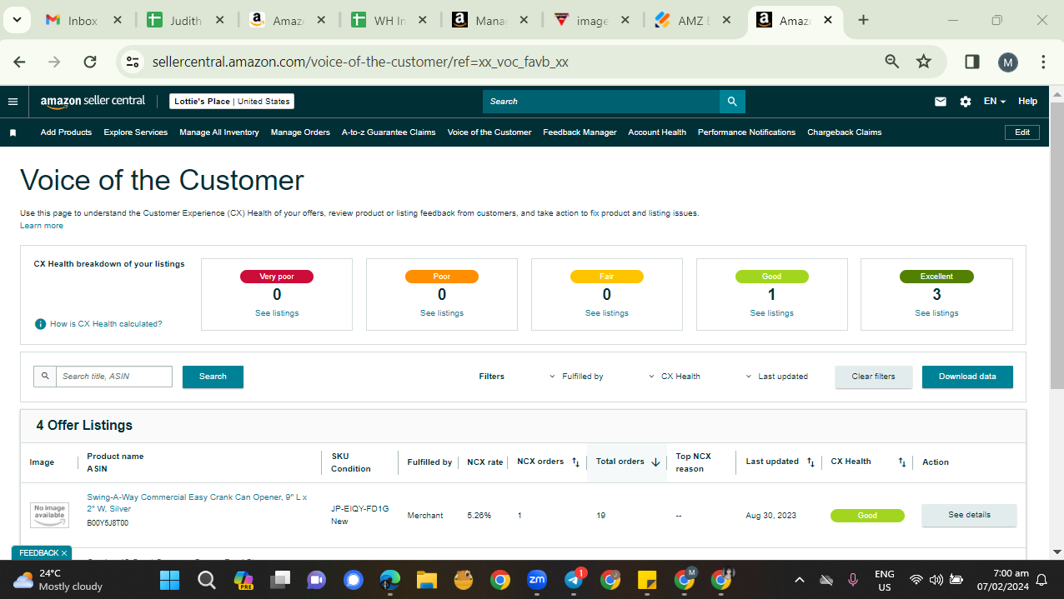Screen dimensions: 1064x599
Task: Sort by Total orders down arrow
Action: click(x=655, y=462)
